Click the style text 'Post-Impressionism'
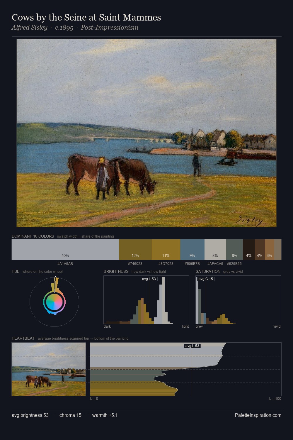The width and height of the screenshot is (293, 440). (x=110, y=28)
